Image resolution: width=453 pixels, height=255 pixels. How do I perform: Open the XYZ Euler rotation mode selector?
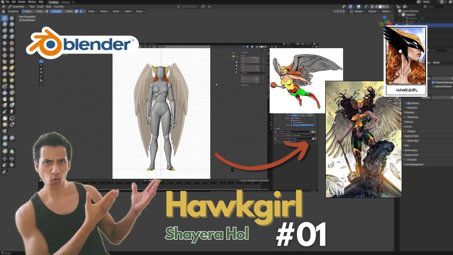[253, 73]
